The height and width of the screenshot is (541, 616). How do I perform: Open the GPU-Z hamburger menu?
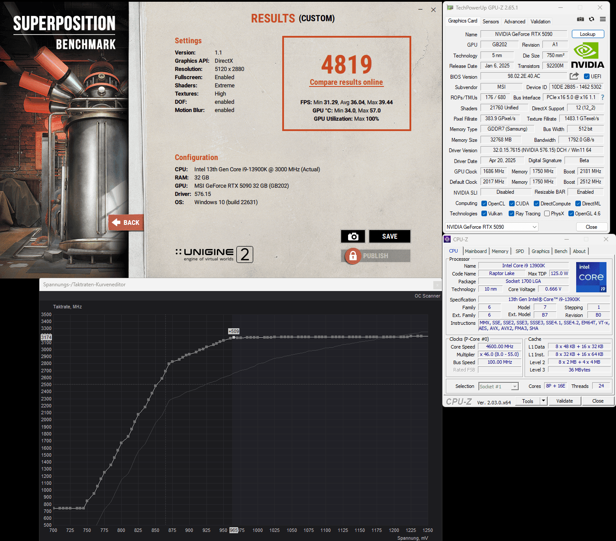click(603, 19)
